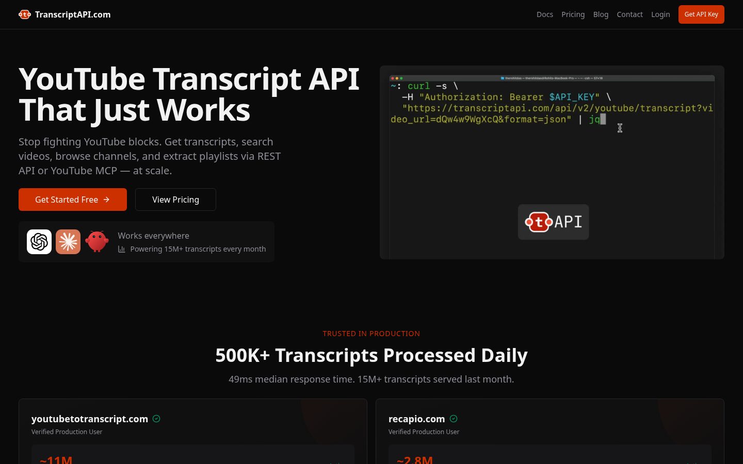Navigate to the Contact page
Image resolution: width=743 pixels, height=464 pixels.
629,14
